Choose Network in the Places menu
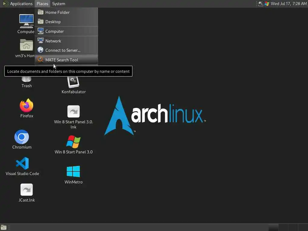Viewport: 308px width, 231px height. click(66, 41)
